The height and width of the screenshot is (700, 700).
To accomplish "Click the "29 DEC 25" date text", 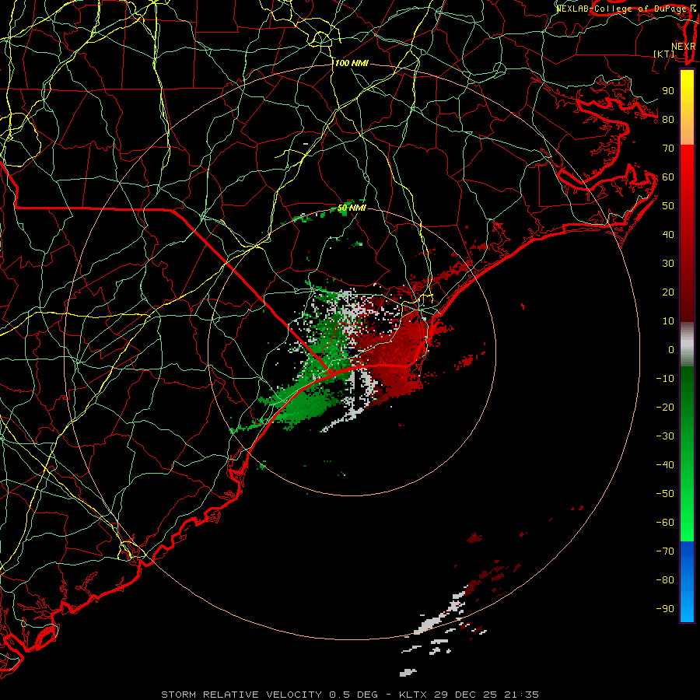I will coord(466,695).
